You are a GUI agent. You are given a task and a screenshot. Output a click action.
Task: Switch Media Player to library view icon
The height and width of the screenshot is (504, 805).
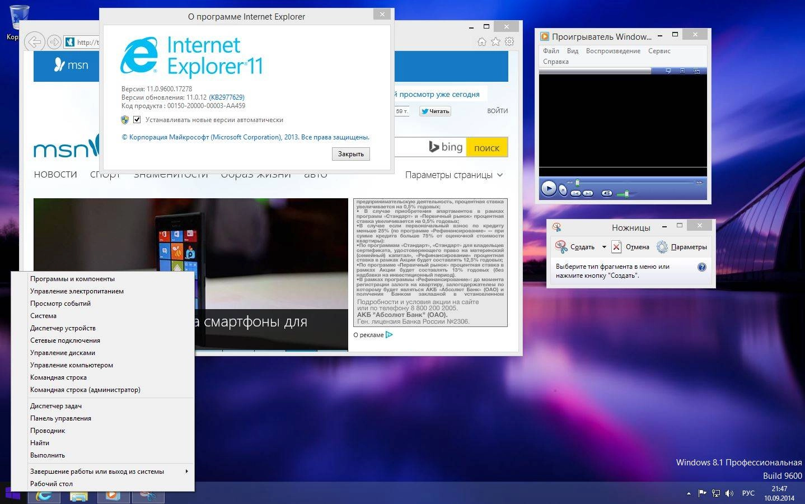point(696,71)
